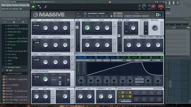Click the Save As preset button
The image size is (191, 107).
click(x=119, y=16)
